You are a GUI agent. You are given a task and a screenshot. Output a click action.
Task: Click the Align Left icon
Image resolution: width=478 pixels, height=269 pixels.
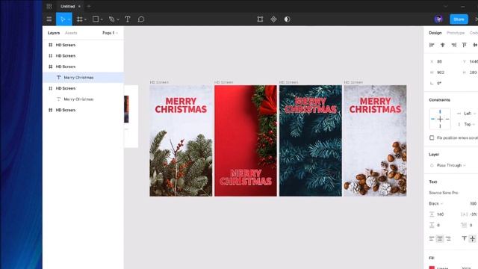click(432, 45)
